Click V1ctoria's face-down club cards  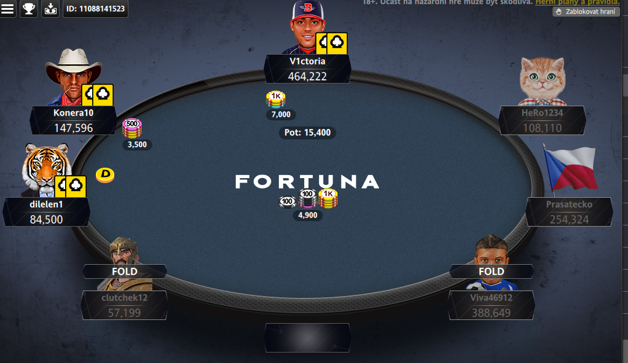click(332, 43)
